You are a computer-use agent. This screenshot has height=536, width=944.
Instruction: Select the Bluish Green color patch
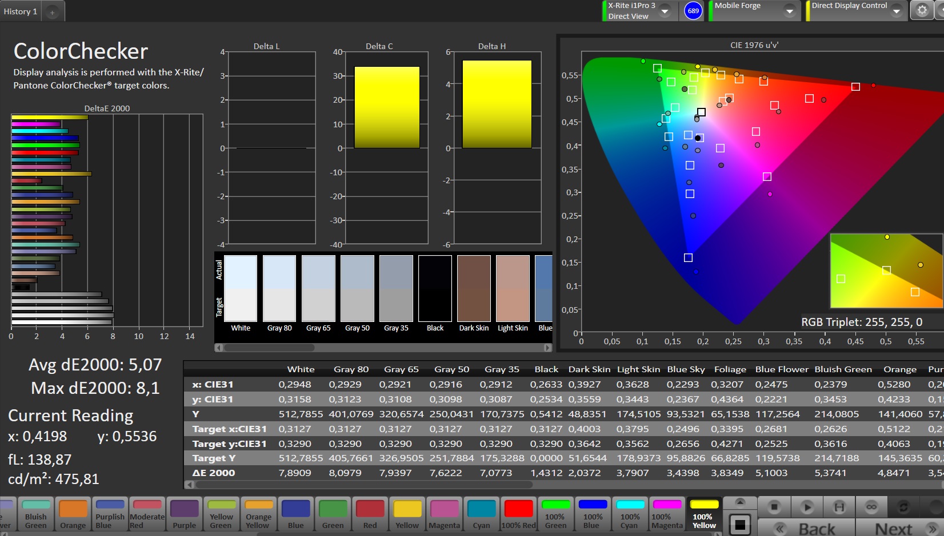tap(36, 514)
